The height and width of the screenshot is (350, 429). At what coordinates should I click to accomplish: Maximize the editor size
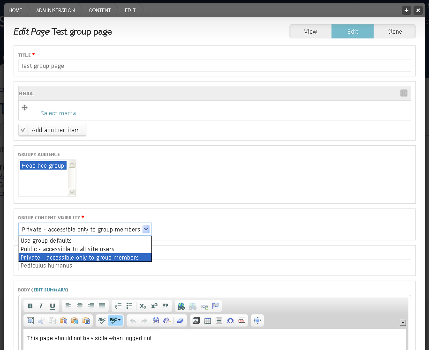coord(257,320)
